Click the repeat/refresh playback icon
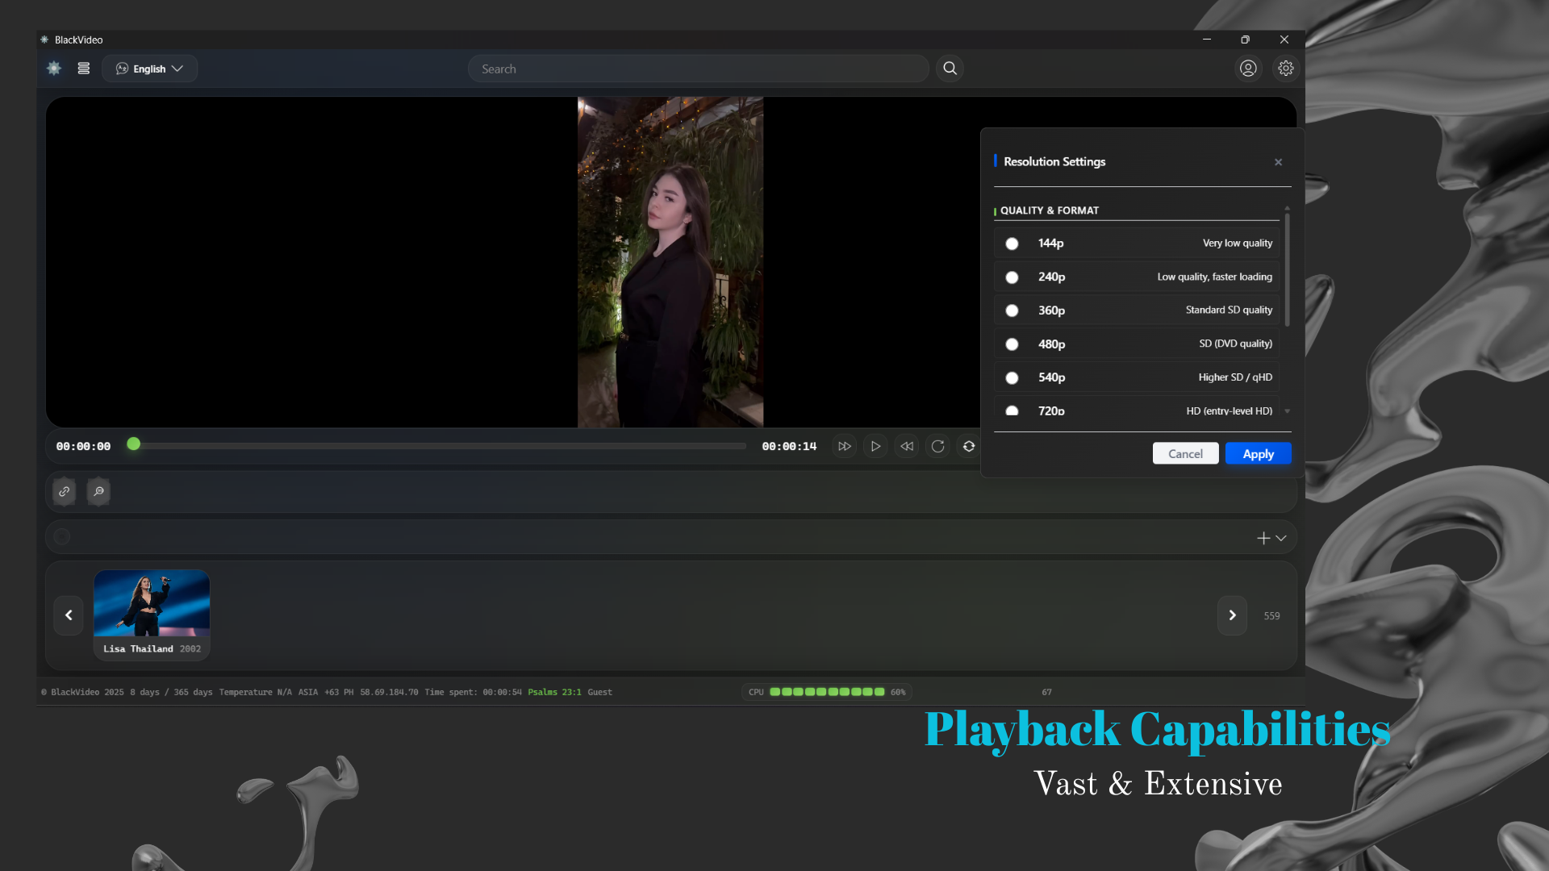Image resolution: width=1549 pixels, height=871 pixels. [x=938, y=446]
